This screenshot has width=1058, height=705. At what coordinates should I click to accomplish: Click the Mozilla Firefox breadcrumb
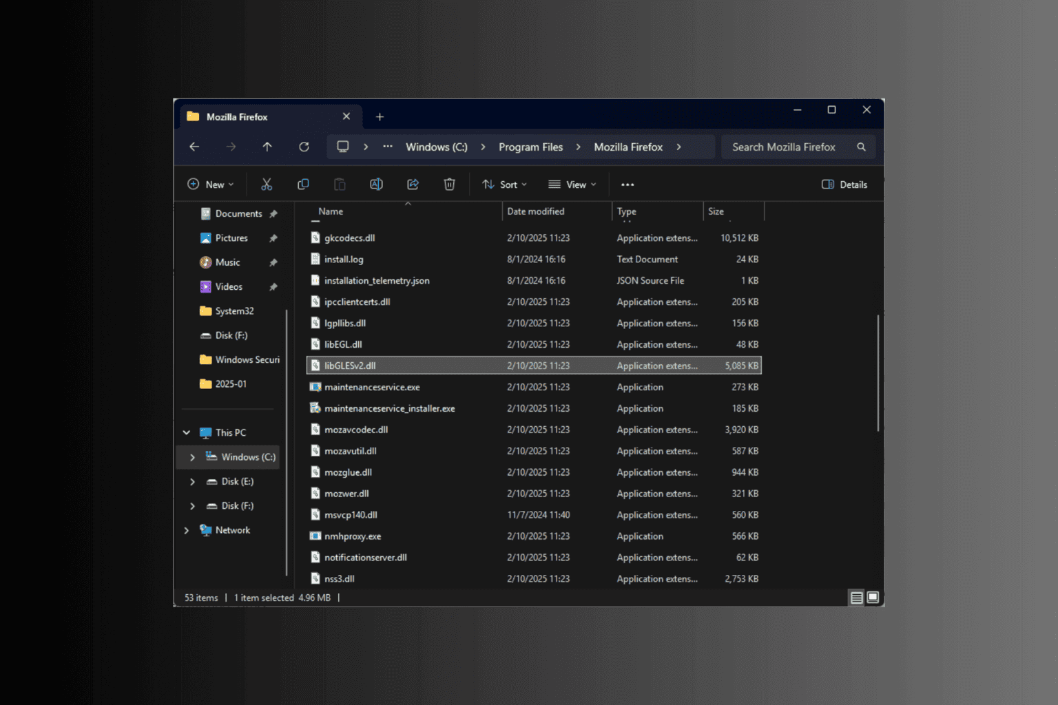tap(628, 147)
